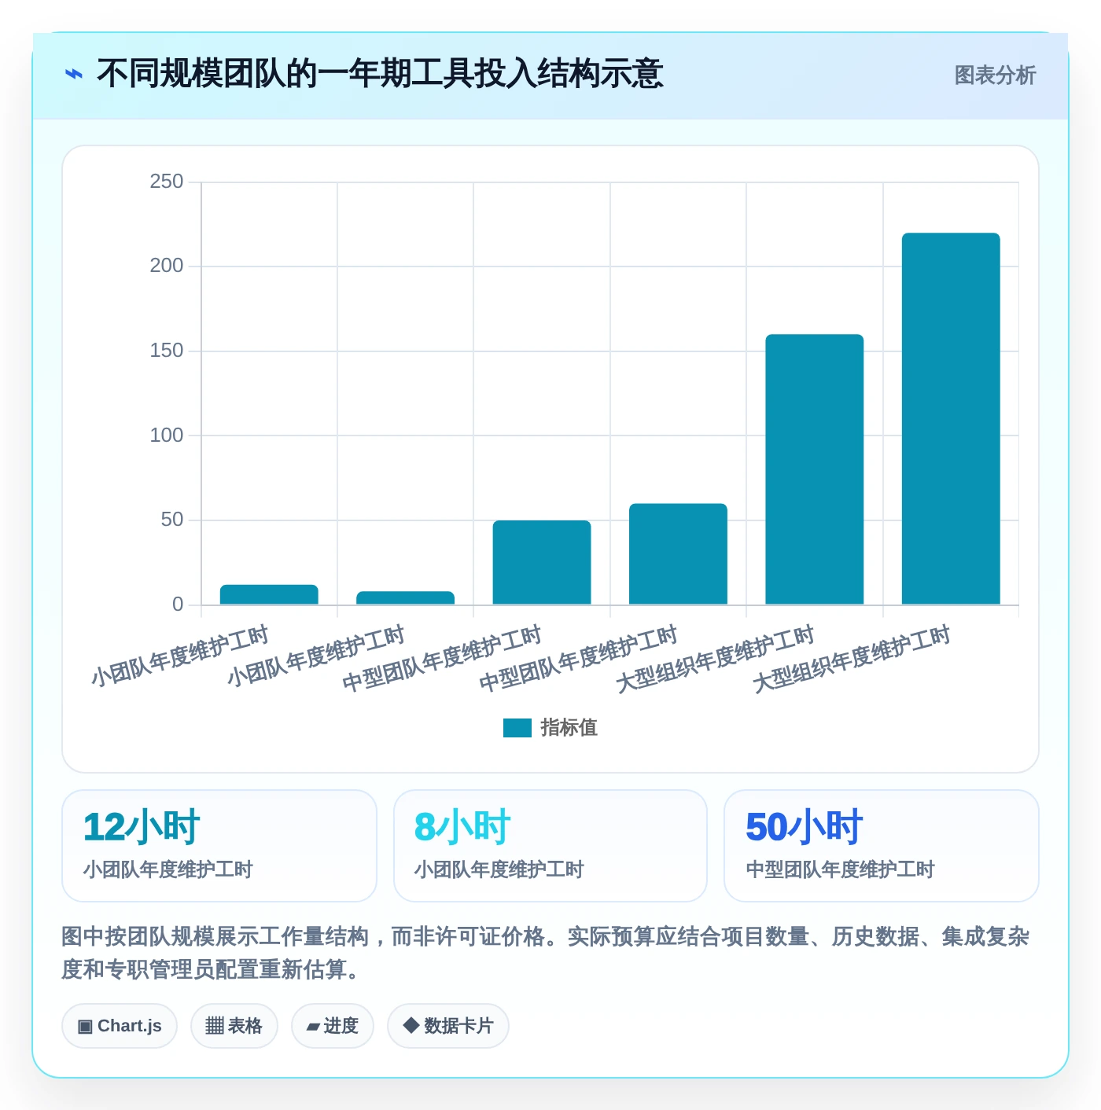1101x1110 pixels.
Task: Click the 250 y-axis label
Action: tap(166, 182)
